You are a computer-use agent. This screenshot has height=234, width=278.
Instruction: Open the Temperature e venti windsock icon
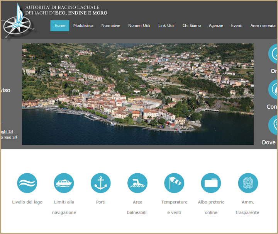point(174,183)
